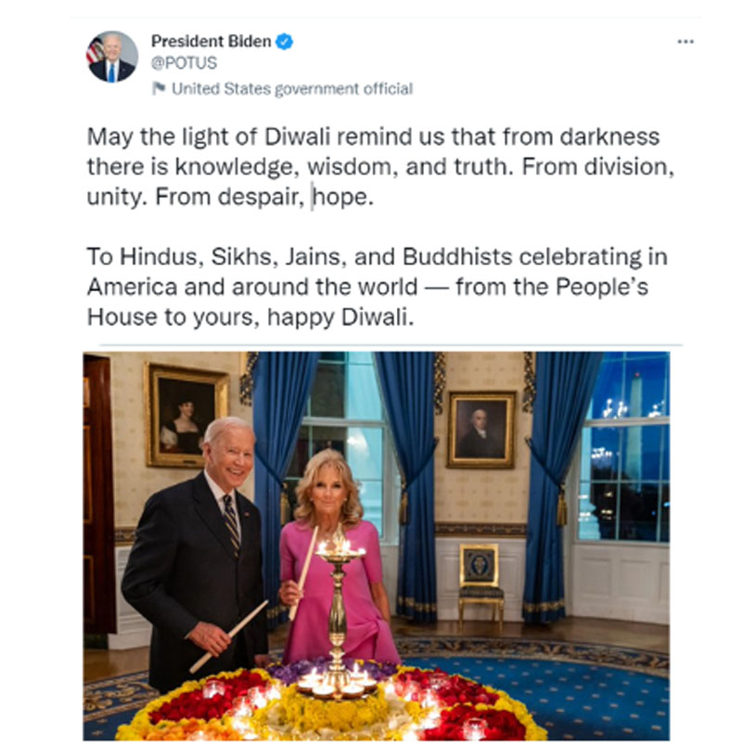
Task: Click the 'May the light of Diwali' paragraph
Action: tap(380, 167)
